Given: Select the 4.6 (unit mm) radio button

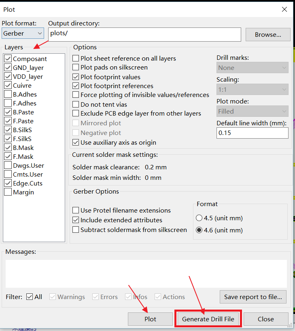Looking at the screenshot, I should coord(199,230).
